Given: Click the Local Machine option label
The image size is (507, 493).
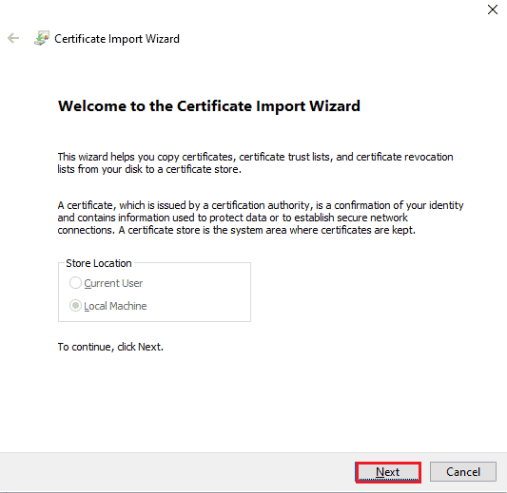Looking at the screenshot, I should click(115, 306).
